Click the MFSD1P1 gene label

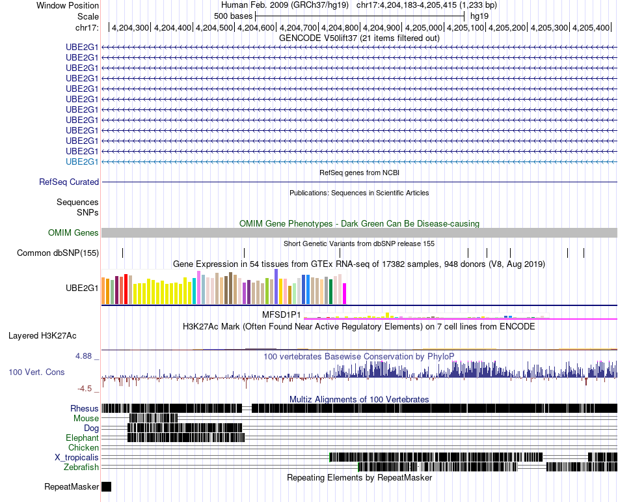coord(282,314)
